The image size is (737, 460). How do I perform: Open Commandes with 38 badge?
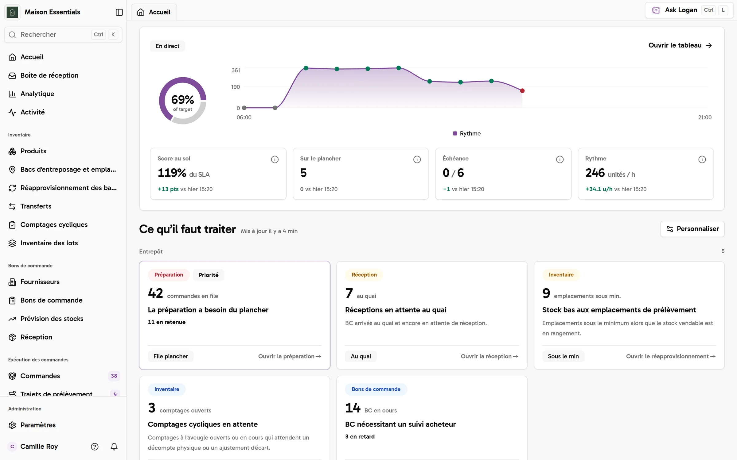click(x=63, y=376)
